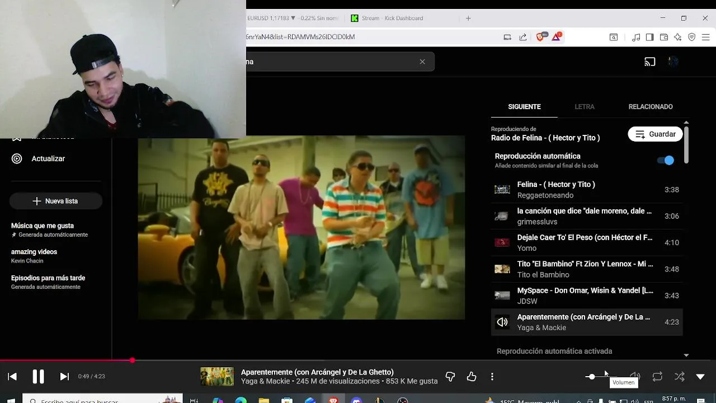Play MySpace - Don Omar, Wisin & Yandel
This screenshot has height=403, width=716.
(587, 296)
